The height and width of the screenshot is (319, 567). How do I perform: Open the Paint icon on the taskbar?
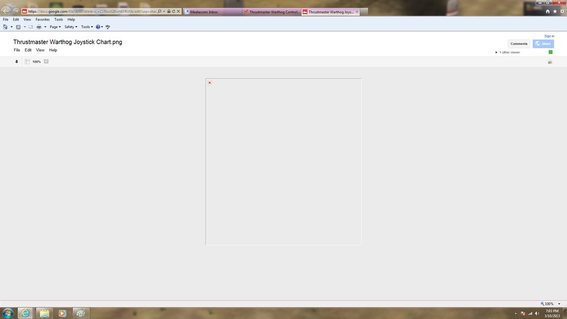(x=81, y=313)
